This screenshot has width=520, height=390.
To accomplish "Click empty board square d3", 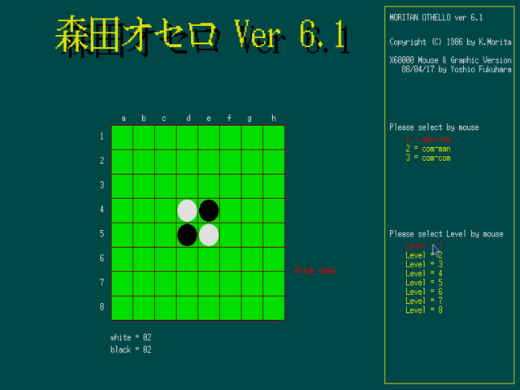I will [x=188, y=186].
